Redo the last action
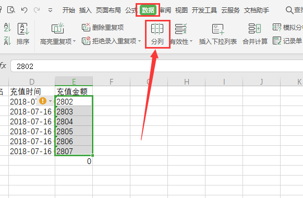The image size is (303, 198). click(x=37, y=10)
